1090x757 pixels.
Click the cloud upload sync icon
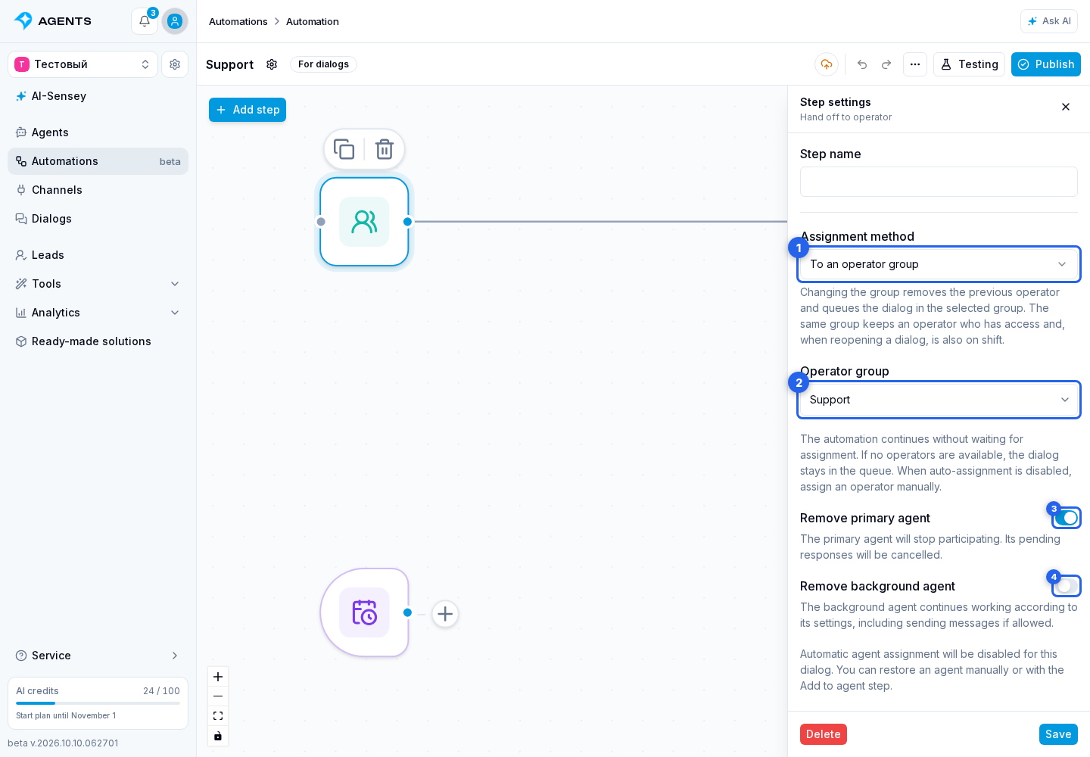tap(827, 64)
